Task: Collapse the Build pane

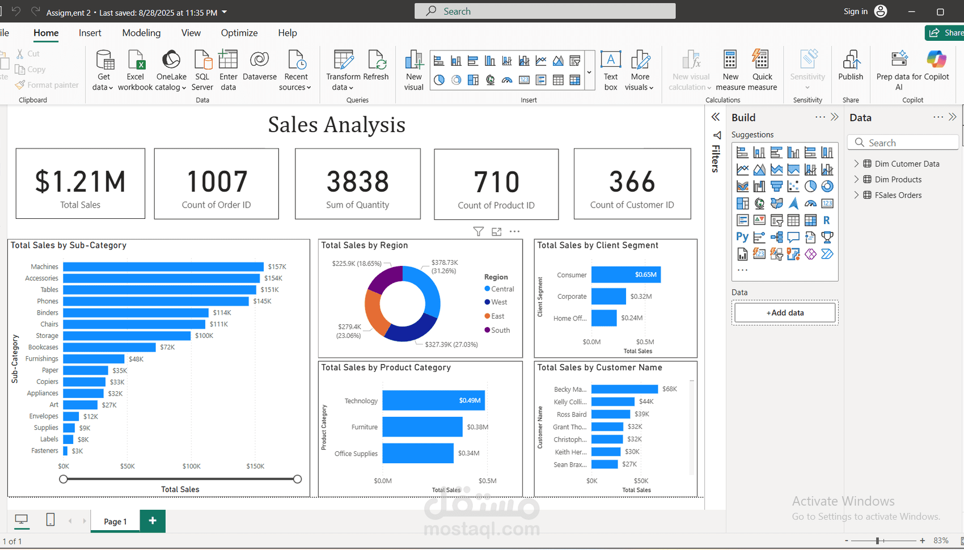Action: [835, 117]
